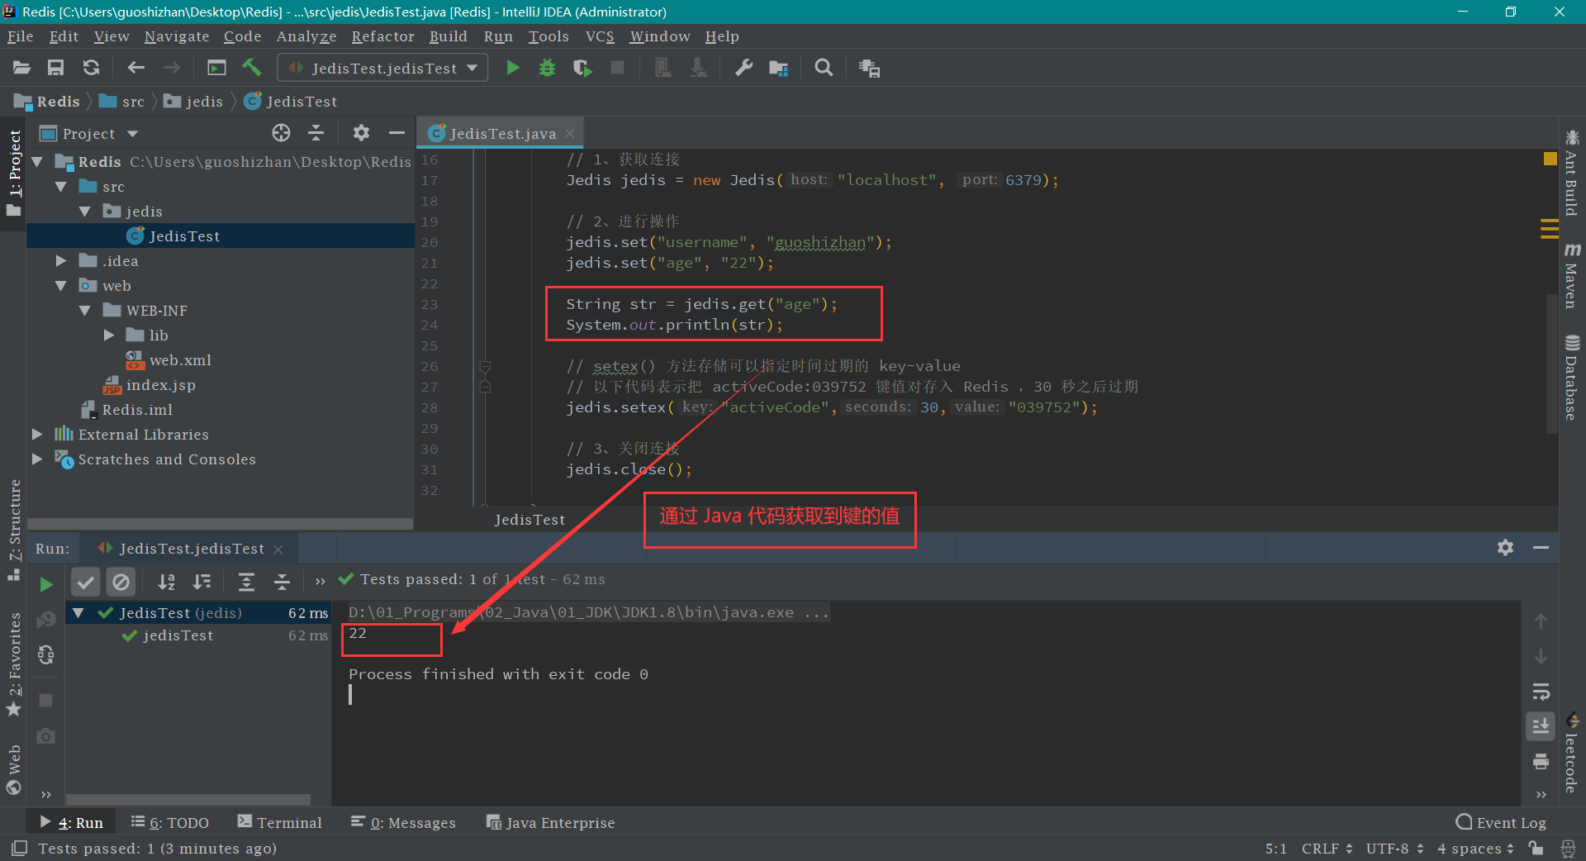Expand the .idea folder in tree

tap(60, 261)
